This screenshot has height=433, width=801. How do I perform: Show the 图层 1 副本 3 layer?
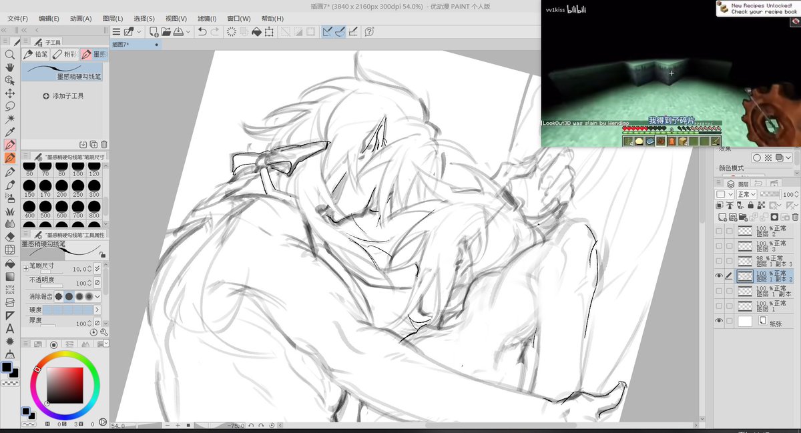pos(719,261)
